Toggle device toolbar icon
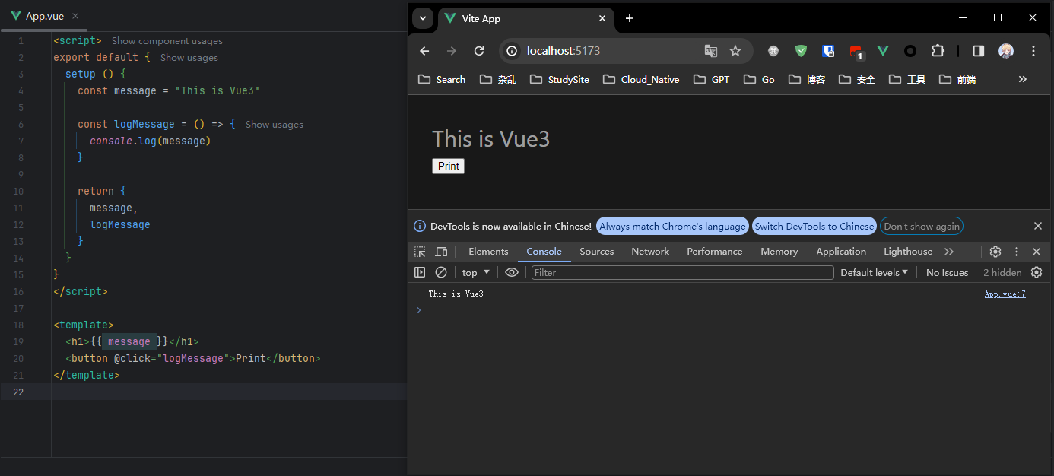 click(441, 252)
